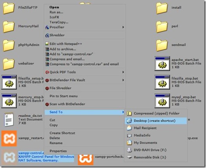The image size is (206, 168).
Task: Click the Desktop (create shortcut) icon
Action: click(129, 121)
